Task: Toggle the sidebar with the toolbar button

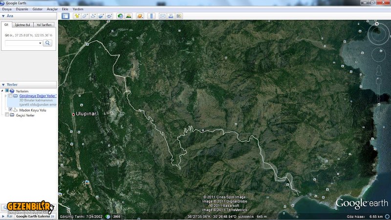Action: (65, 16)
